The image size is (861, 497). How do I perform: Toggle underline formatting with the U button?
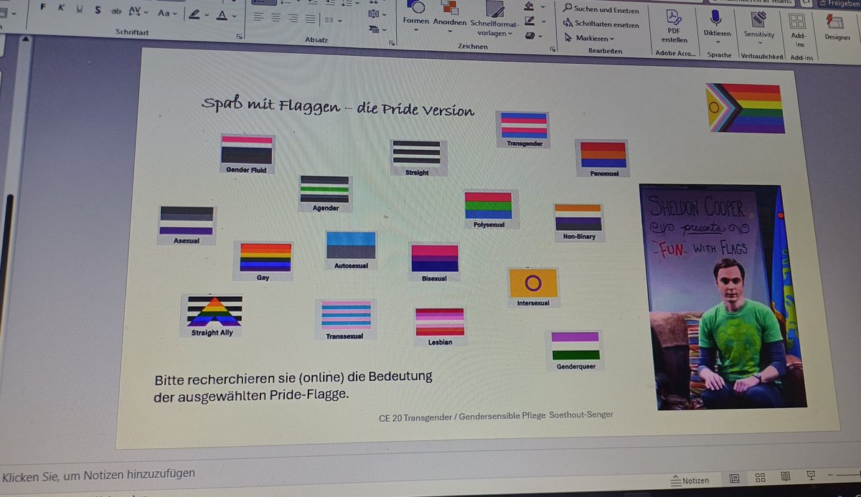coord(79,10)
